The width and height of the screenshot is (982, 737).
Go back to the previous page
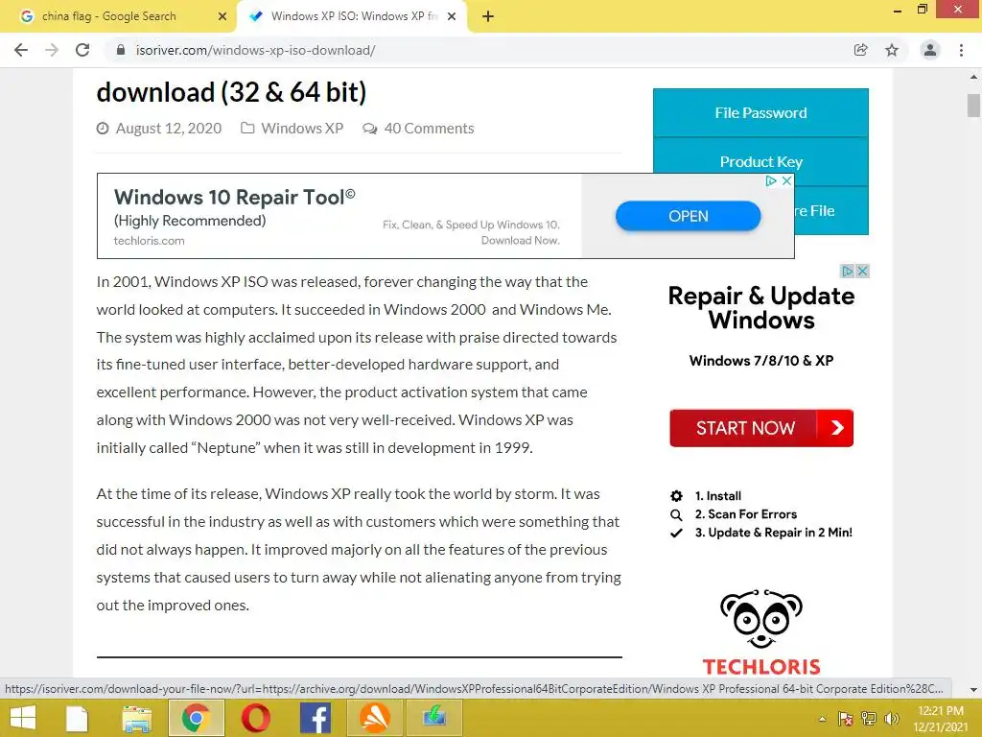click(21, 50)
